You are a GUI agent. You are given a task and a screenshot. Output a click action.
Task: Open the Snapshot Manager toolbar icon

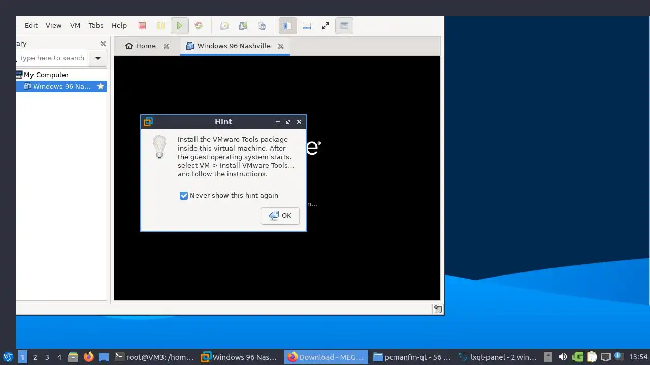(262, 26)
